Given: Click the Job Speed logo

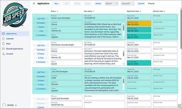Looking at the screenshot, I should (x=15, y=15).
